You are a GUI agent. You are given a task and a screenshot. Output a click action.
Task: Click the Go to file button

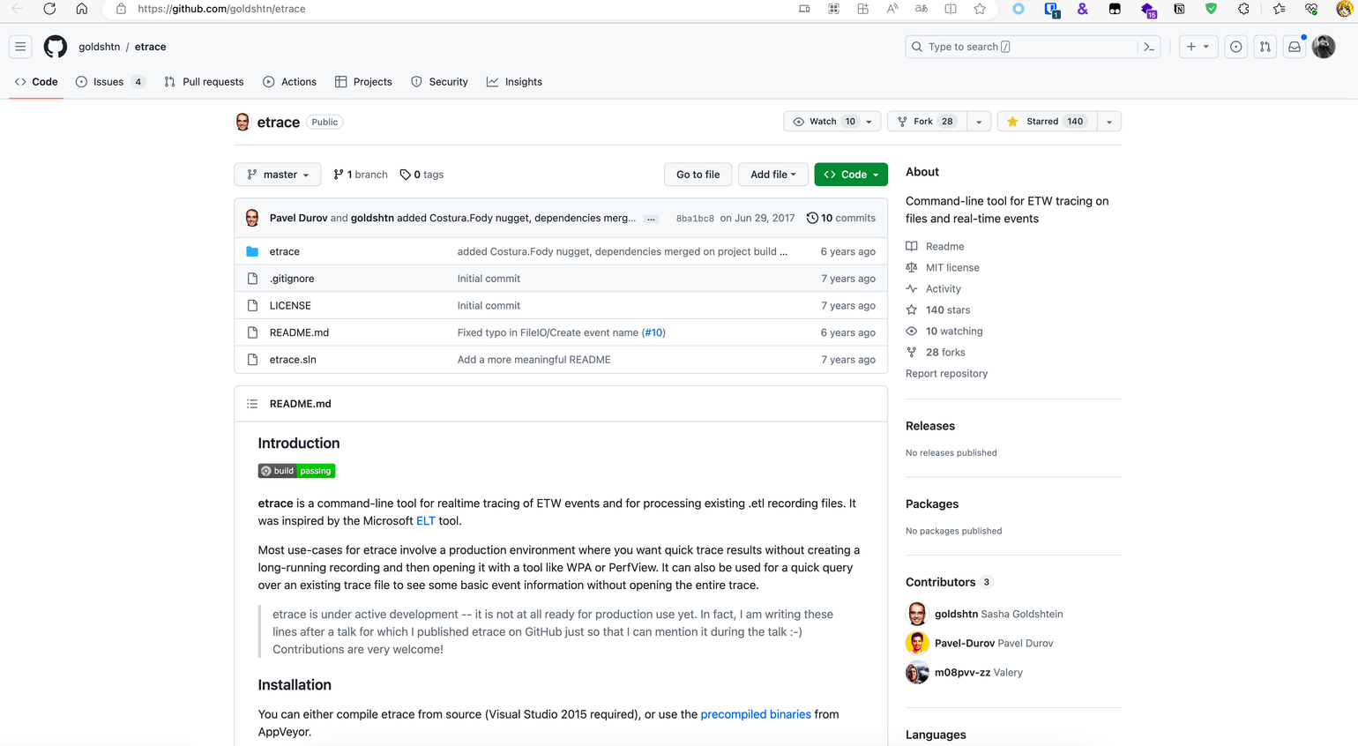click(x=698, y=175)
